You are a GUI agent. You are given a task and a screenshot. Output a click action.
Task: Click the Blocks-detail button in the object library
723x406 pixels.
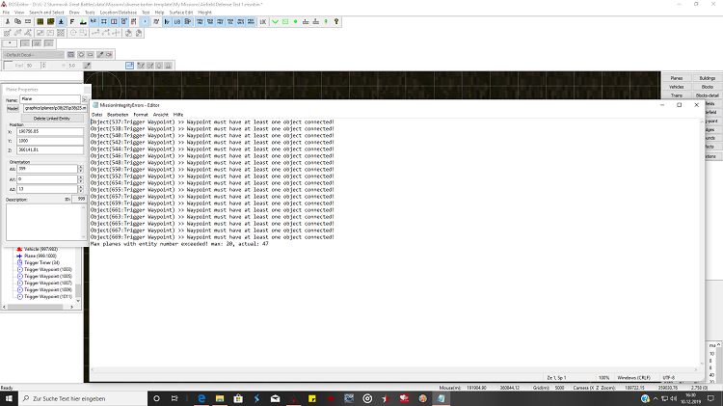pos(707,95)
